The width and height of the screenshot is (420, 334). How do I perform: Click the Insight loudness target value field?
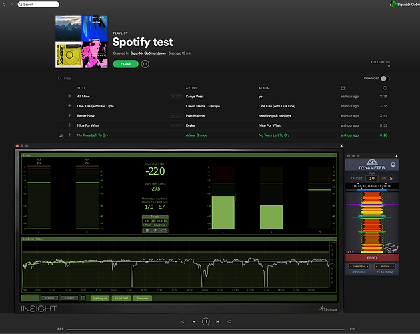coord(159,221)
